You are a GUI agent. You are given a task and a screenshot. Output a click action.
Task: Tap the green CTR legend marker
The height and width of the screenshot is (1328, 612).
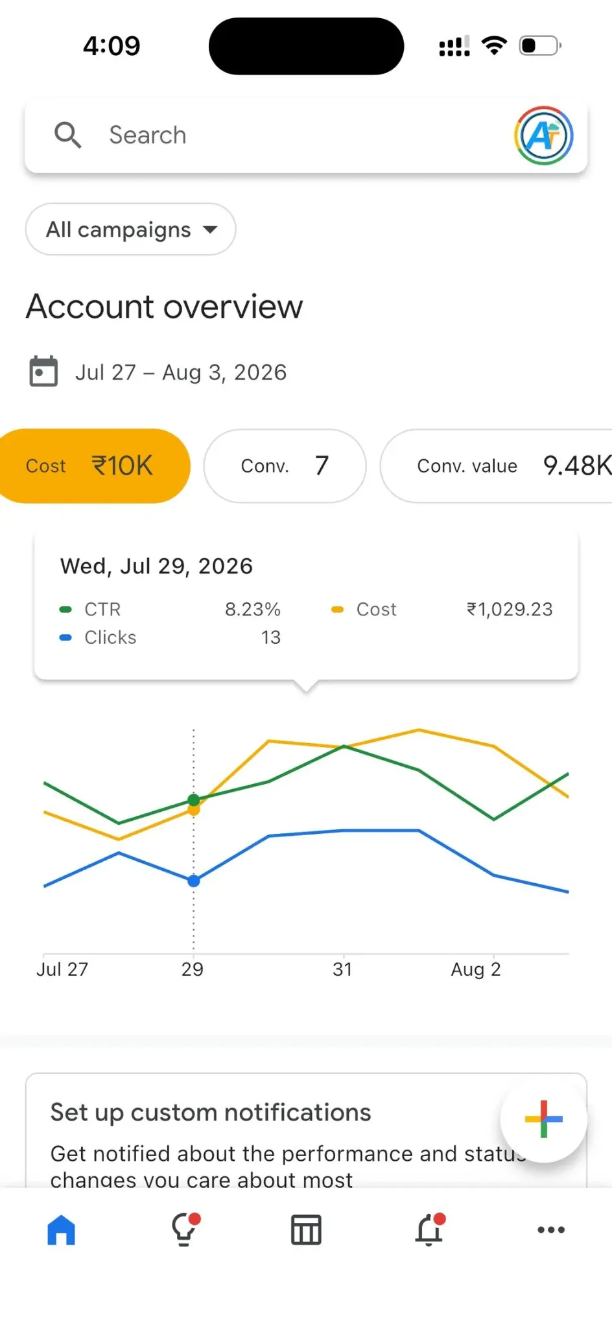point(65,610)
